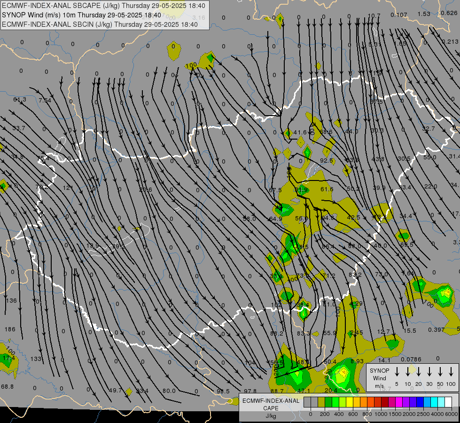Click the '50' speed label in wind legend
Screen dimensions: 460x423
click(440, 384)
